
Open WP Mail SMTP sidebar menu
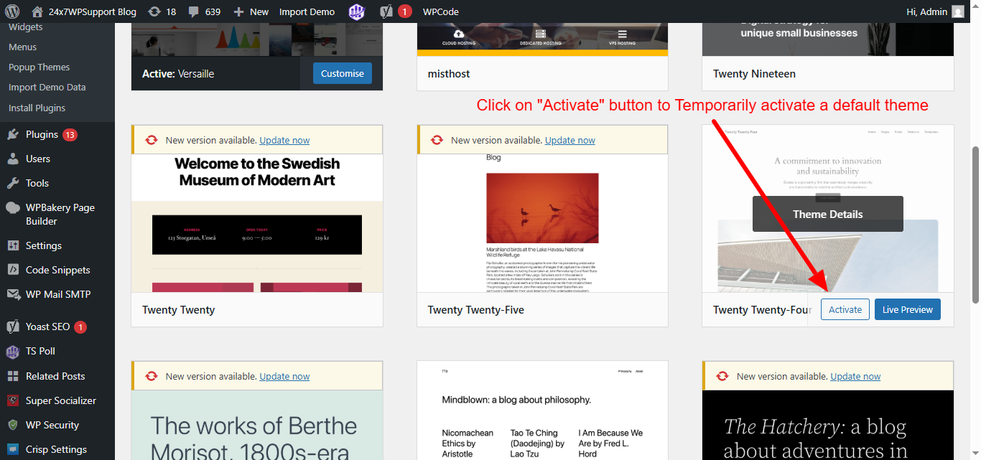(x=57, y=294)
